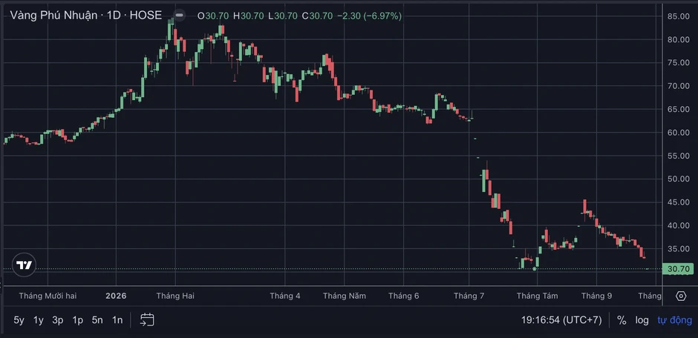Select the 3p time range
This screenshot has width=698, height=338.
[58, 319]
